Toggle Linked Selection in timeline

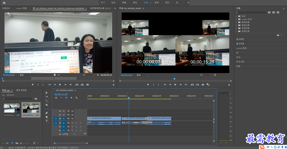point(66,98)
